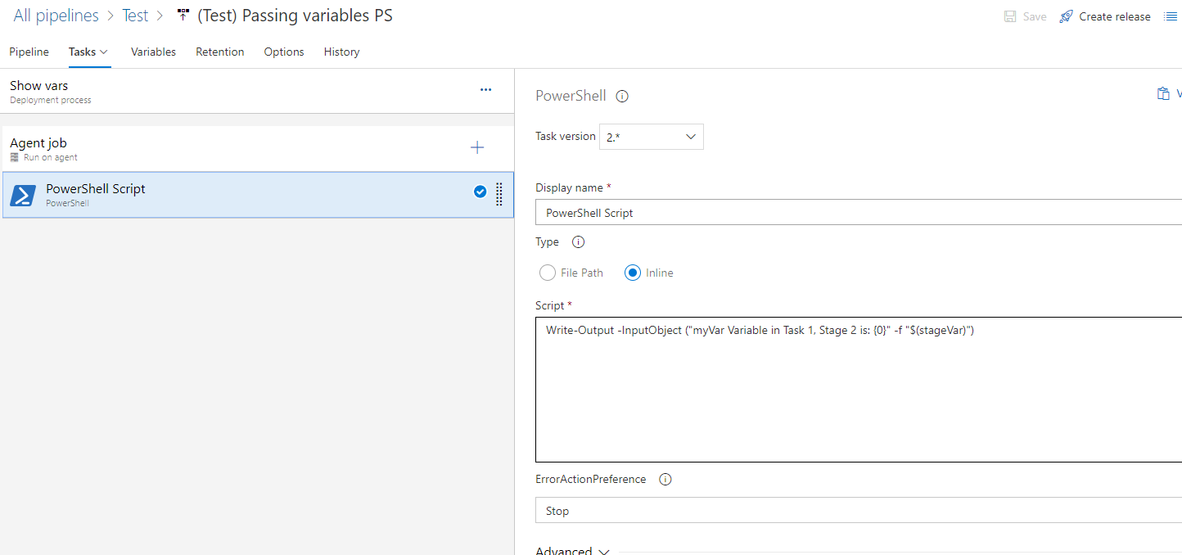
Task: Click the PowerShell task info icon
Action: click(622, 96)
